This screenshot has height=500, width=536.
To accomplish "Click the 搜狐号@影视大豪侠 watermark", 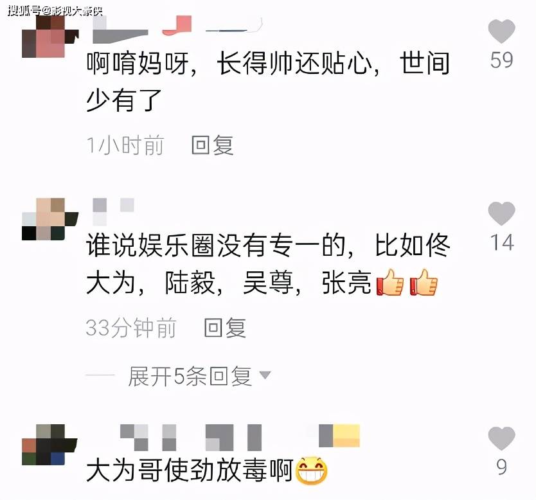I will (x=55, y=11).
